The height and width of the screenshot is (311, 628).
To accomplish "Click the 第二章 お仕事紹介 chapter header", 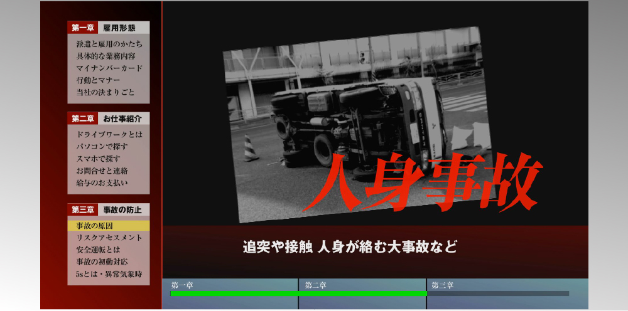I will (x=109, y=119).
